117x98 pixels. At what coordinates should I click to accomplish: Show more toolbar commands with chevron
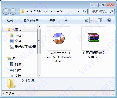[66, 20]
